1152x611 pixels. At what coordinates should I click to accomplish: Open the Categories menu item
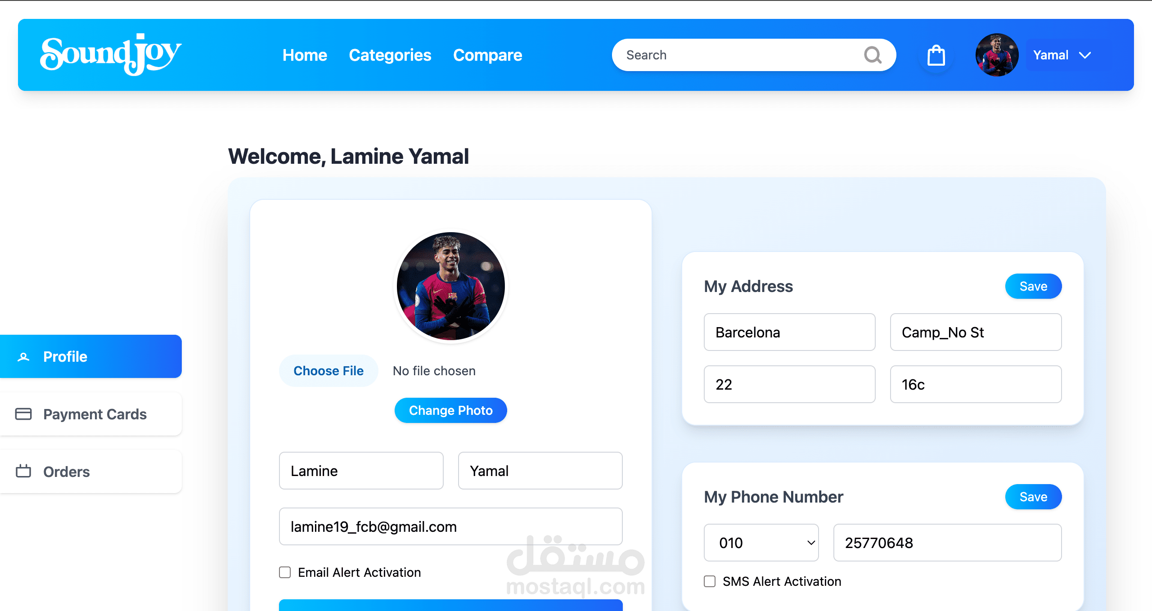coord(390,55)
